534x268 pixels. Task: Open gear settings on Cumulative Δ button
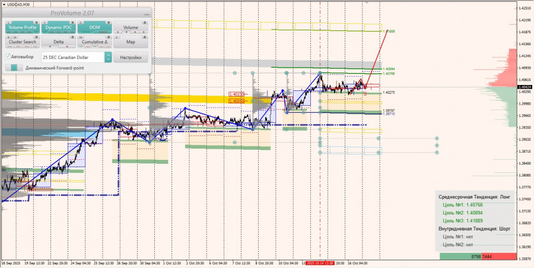coord(109,37)
